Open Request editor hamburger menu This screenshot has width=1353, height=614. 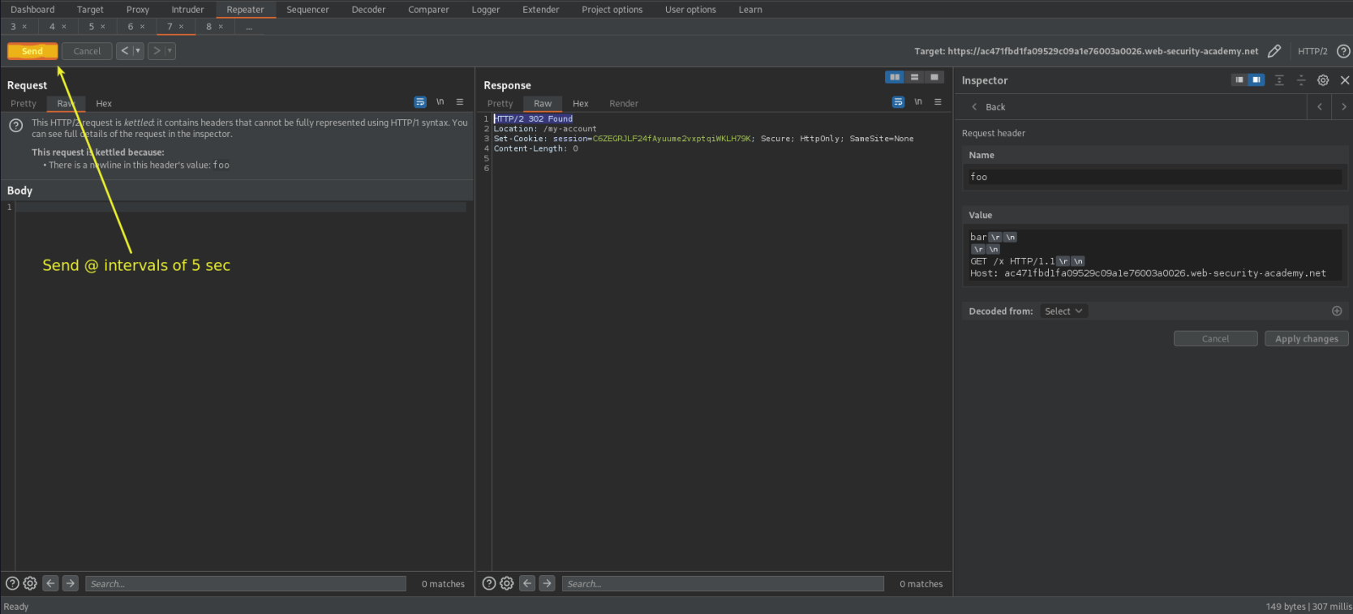pos(460,102)
